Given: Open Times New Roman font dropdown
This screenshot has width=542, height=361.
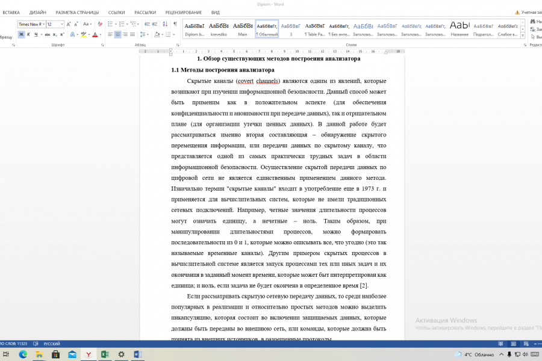Looking at the screenshot, I should coord(43,24).
